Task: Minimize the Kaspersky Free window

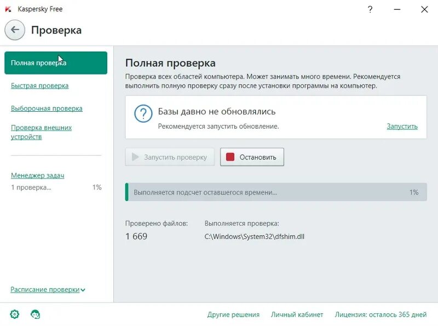Action: pos(397,9)
